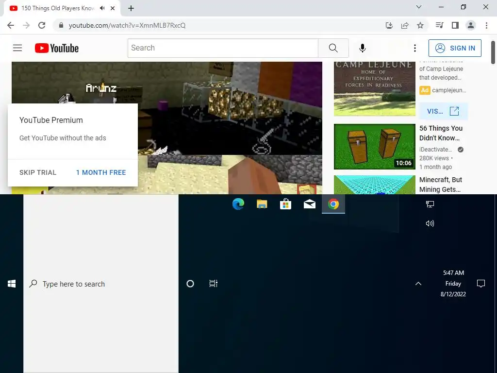This screenshot has height=373, width=497.
Task: Open Chrome profile avatar
Action: [471, 25]
